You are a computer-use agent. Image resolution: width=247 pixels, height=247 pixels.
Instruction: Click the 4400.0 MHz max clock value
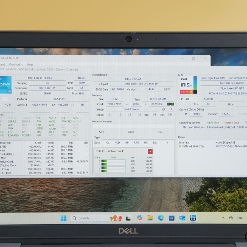pyautogui.click(x=34, y=158)
